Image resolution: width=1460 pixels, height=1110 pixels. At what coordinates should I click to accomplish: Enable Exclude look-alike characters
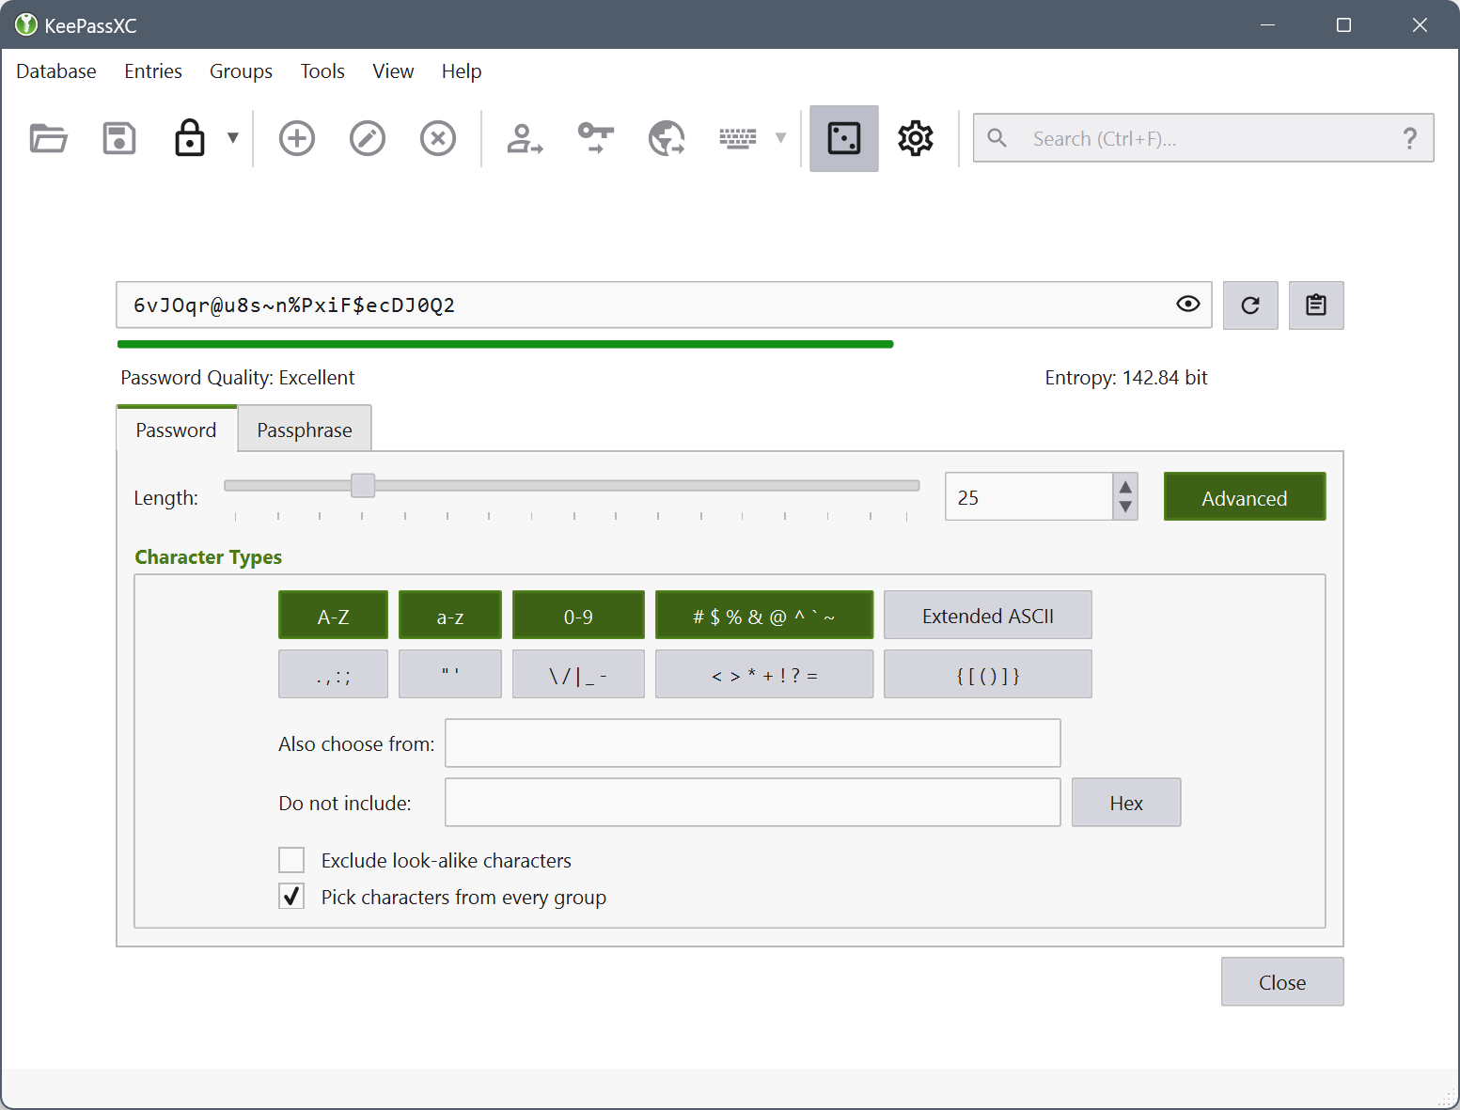(x=291, y=859)
